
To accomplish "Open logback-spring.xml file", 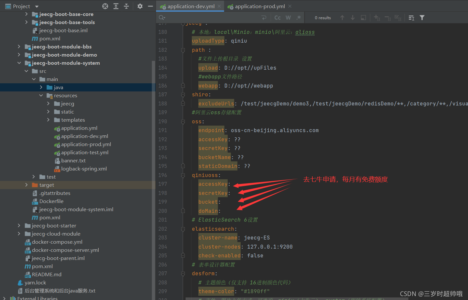I will click(84, 169).
